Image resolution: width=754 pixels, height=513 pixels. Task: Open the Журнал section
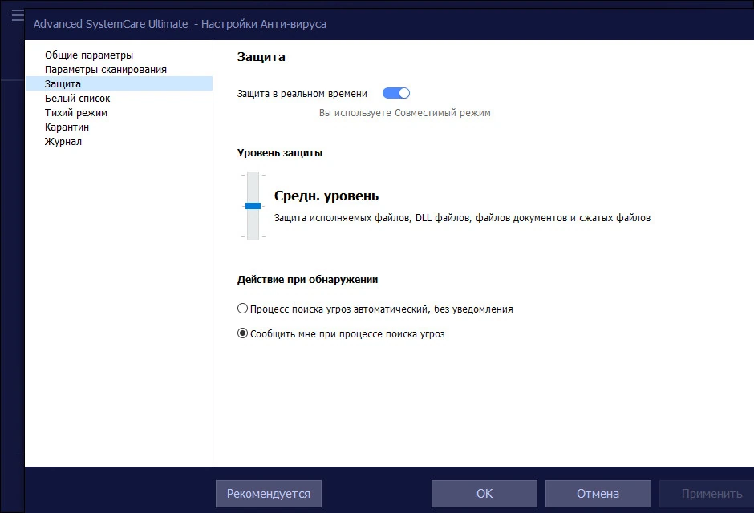coord(63,142)
